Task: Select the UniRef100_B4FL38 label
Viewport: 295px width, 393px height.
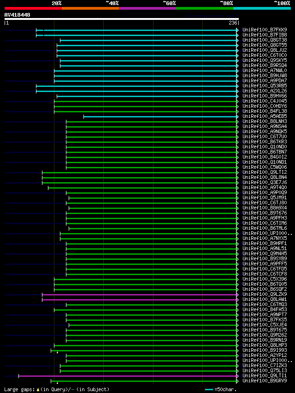Action: click(265, 111)
